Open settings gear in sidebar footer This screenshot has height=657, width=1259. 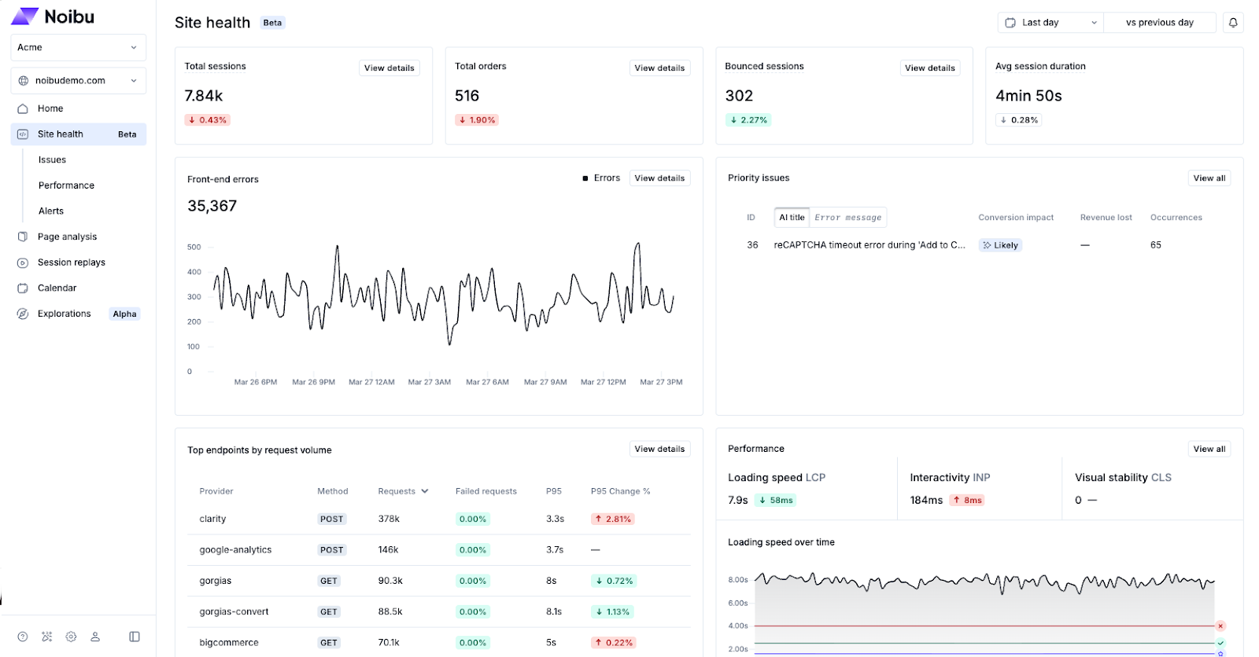(71, 637)
